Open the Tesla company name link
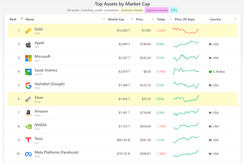The width and height of the screenshot is (244, 164). click(x=39, y=139)
